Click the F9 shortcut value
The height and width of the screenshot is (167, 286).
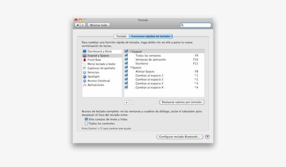pyautogui.click(x=196, y=56)
